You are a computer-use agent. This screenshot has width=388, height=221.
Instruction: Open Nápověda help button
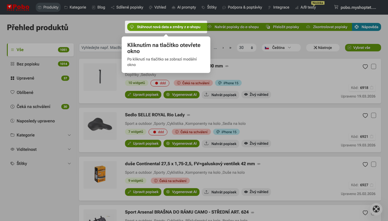click(x=366, y=27)
